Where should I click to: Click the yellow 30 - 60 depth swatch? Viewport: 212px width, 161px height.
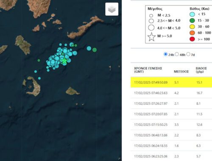pos(192,27)
